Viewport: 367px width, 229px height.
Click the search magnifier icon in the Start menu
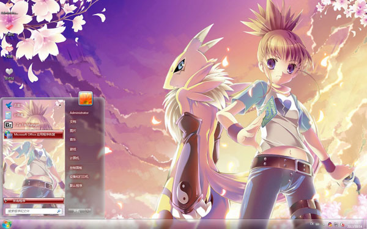pos(59,211)
